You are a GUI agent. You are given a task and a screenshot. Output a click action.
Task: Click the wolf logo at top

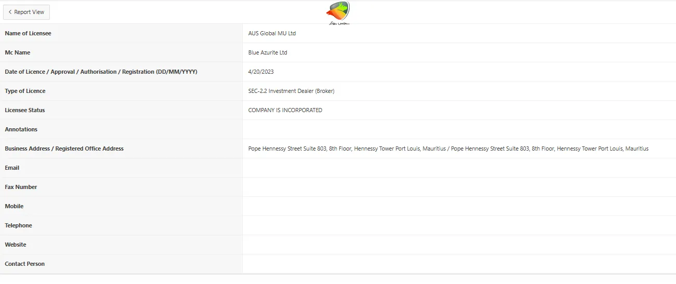(x=338, y=11)
